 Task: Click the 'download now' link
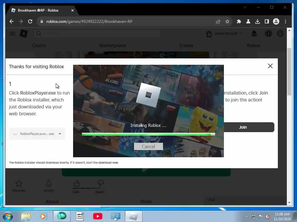tap(108, 162)
